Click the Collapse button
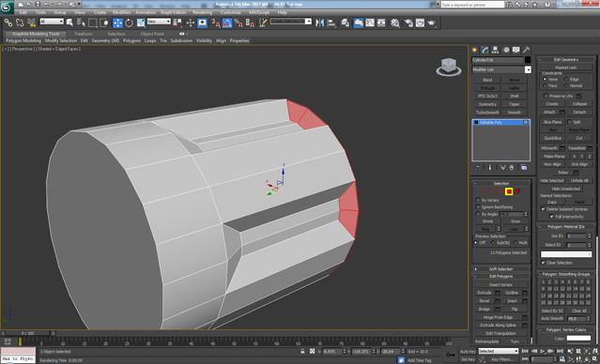Image resolution: width=600 pixels, height=364 pixels. click(x=579, y=104)
